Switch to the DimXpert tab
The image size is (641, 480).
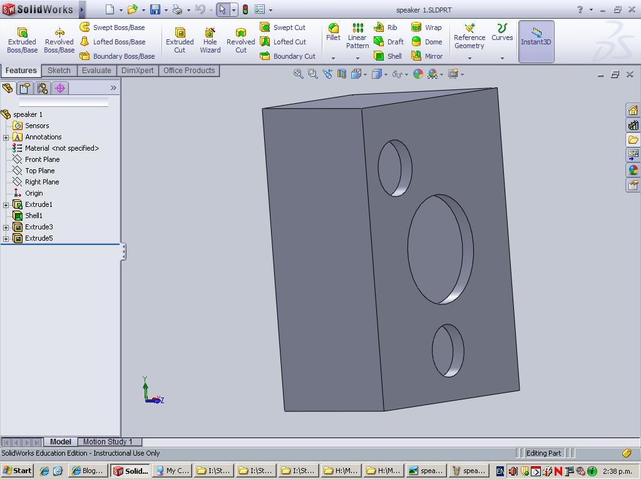click(x=137, y=70)
